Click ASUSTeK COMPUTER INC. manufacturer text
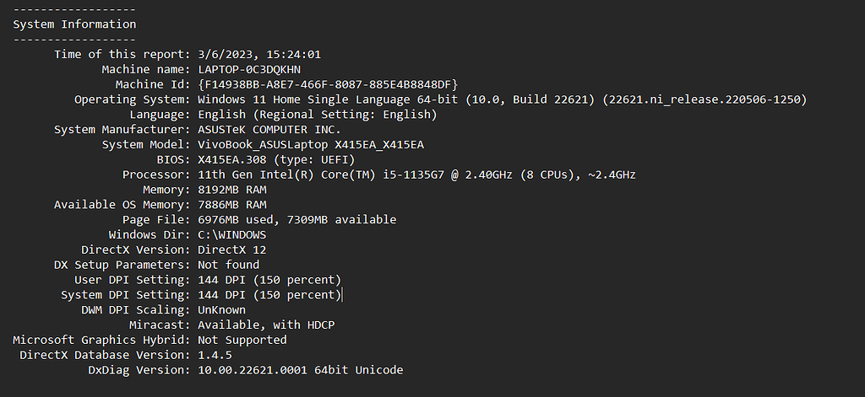 (269, 130)
